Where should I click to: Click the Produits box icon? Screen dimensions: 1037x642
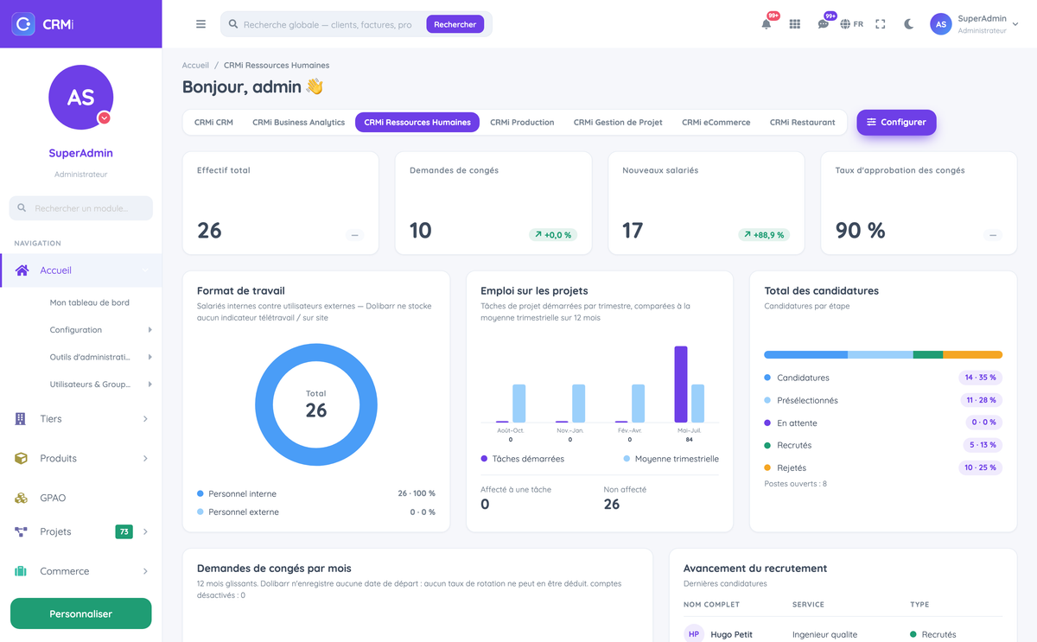click(21, 458)
